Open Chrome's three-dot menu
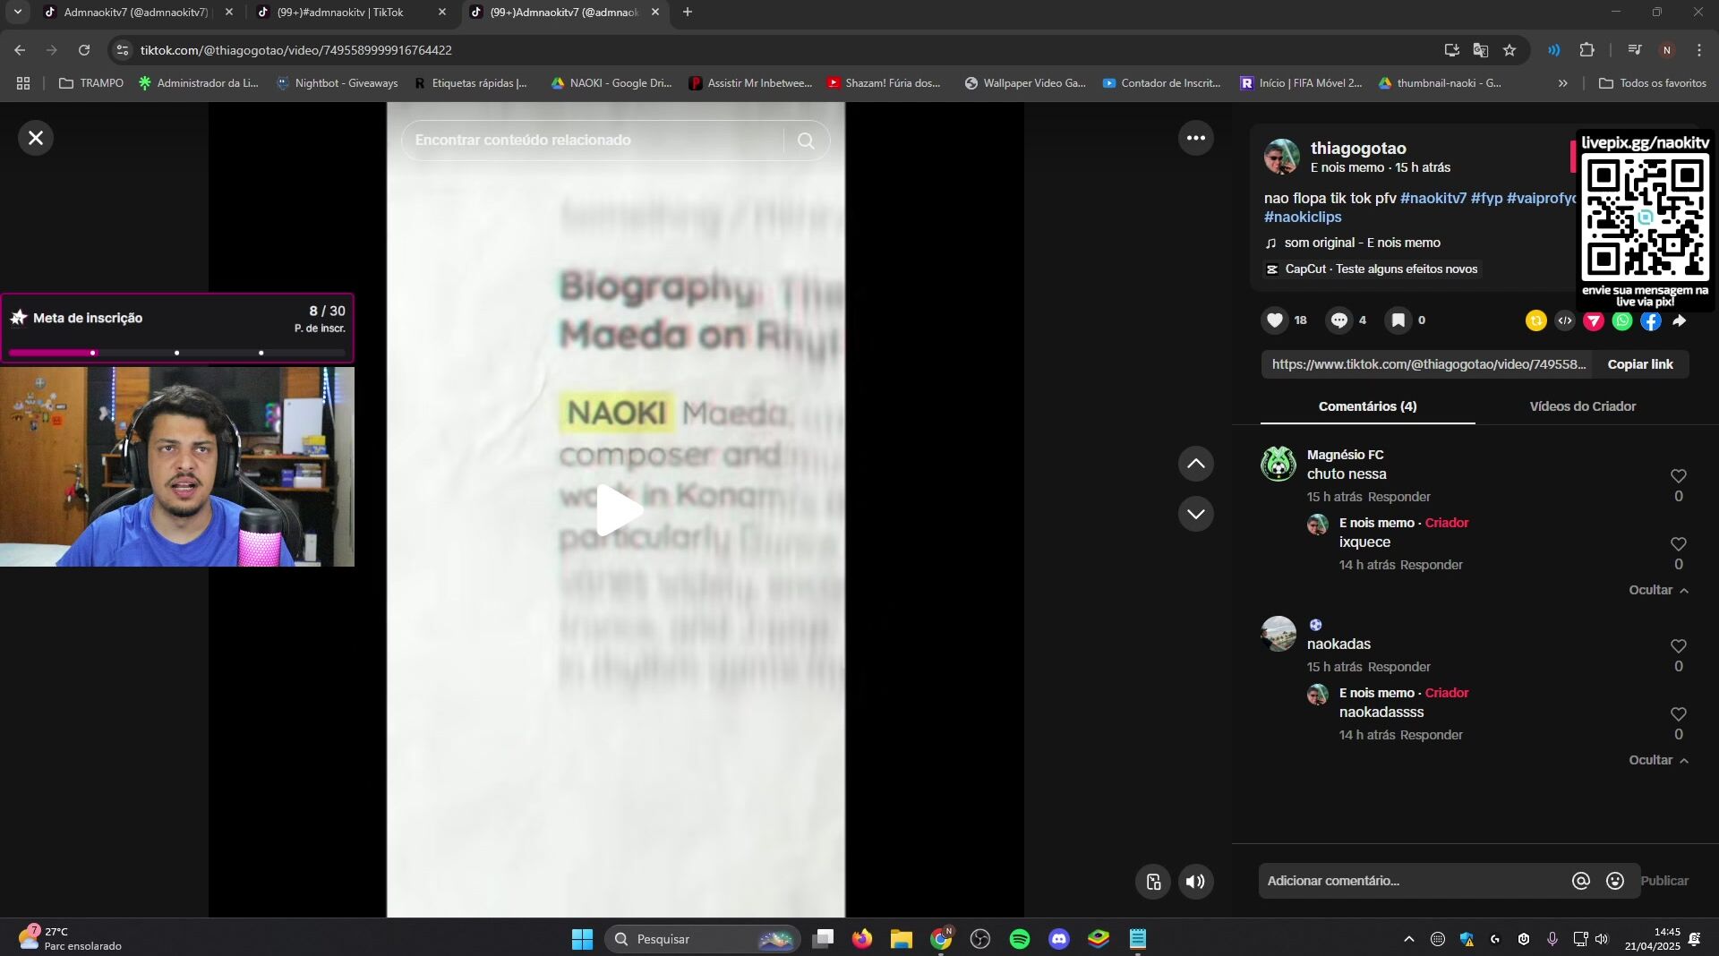1719x956 pixels. (x=1698, y=50)
